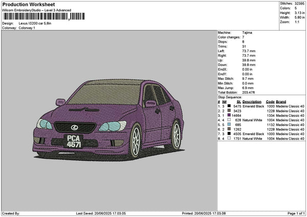Click the brown swatch in stop row 6
Viewport: 307px width, 217px height.
coord(229,129)
